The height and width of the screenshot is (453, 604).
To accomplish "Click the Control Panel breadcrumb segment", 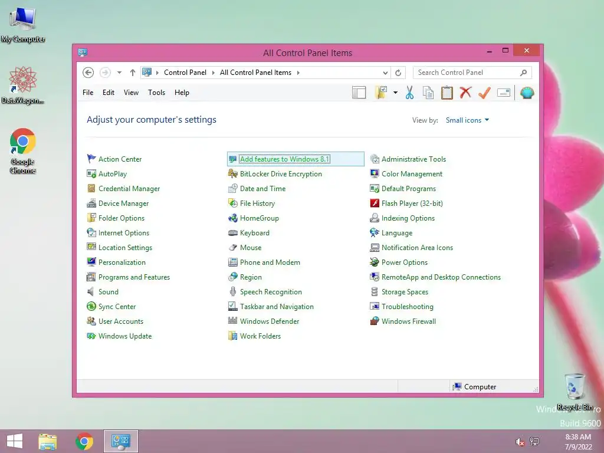I will pyautogui.click(x=185, y=73).
